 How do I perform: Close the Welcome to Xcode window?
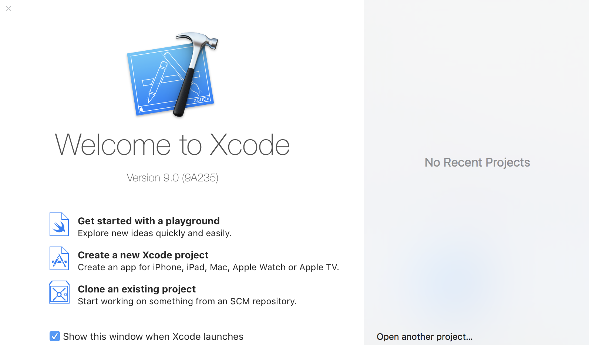9,8
